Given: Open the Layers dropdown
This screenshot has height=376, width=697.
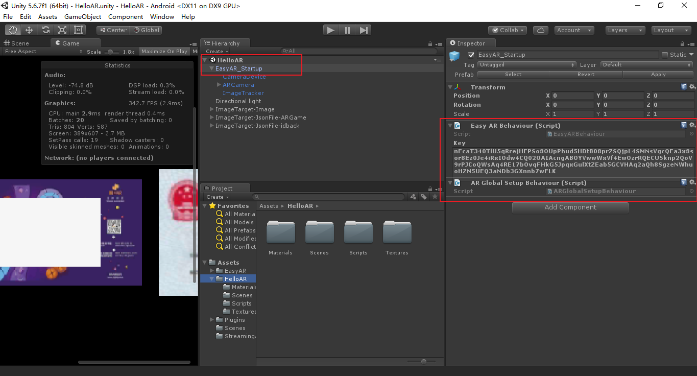Looking at the screenshot, I should click(625, 30).
